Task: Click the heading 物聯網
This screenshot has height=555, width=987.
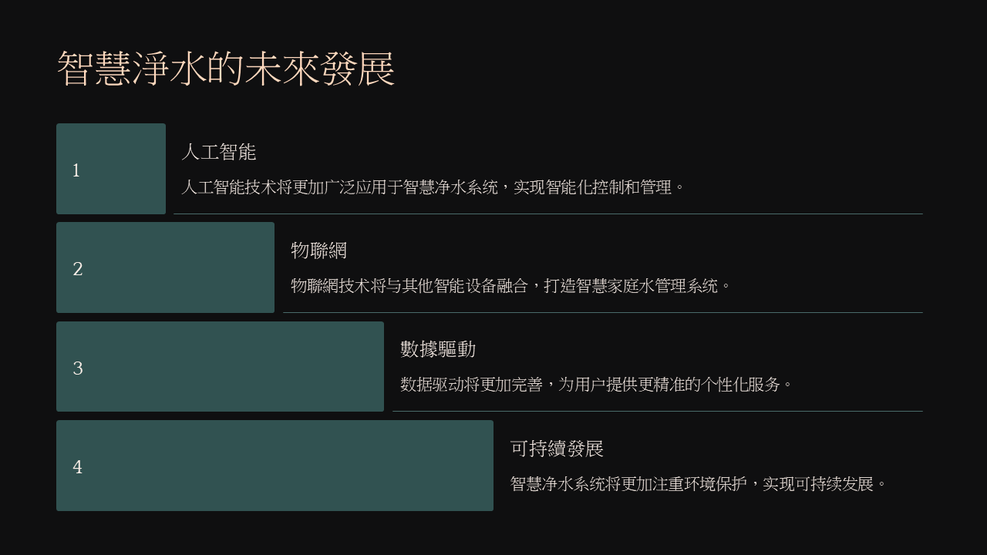Action: click(319, 251)
